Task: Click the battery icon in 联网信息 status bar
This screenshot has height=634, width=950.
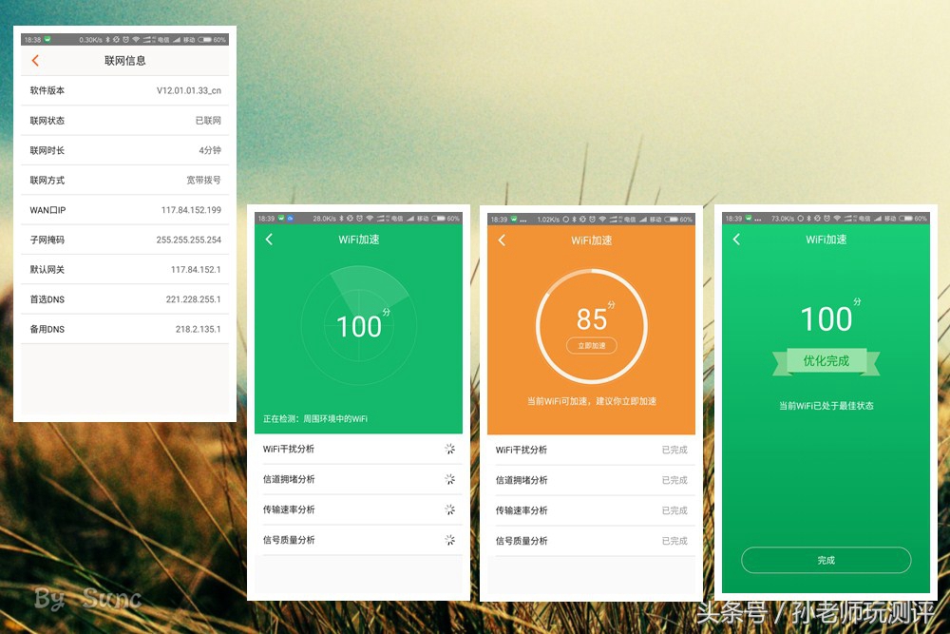Action: pos(205,40)
